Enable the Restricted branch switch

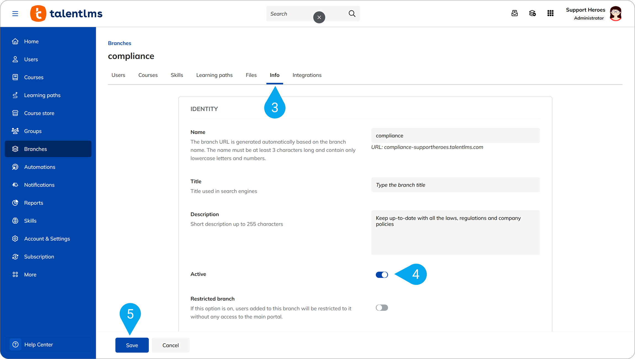point(382,308)
